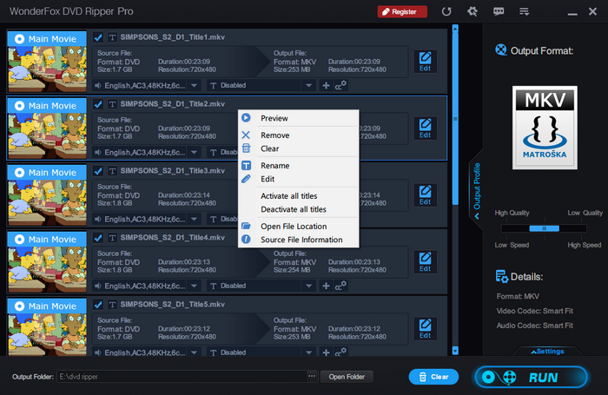
Task: Click add subtitle plus icon for Title5
Action: pyautogui.click(x=326, y=352)
